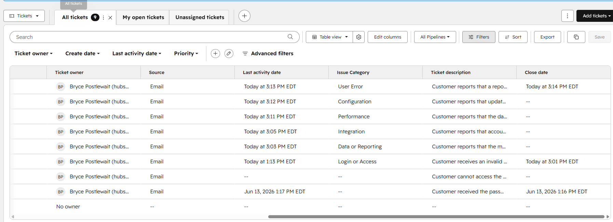Open the Add tickets dropdown
613x222 pixels.
[595, 16]
